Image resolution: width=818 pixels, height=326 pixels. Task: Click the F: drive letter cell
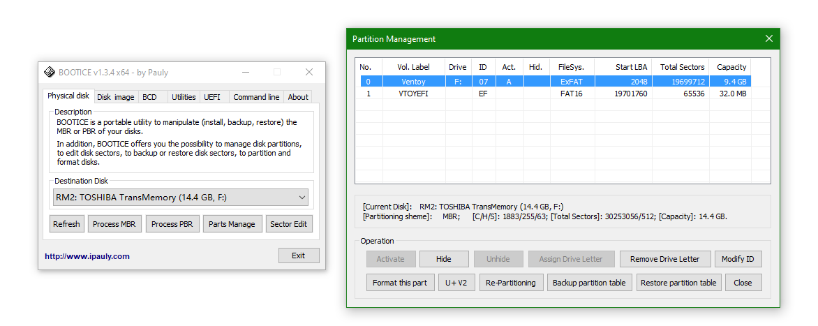[458, 82]
